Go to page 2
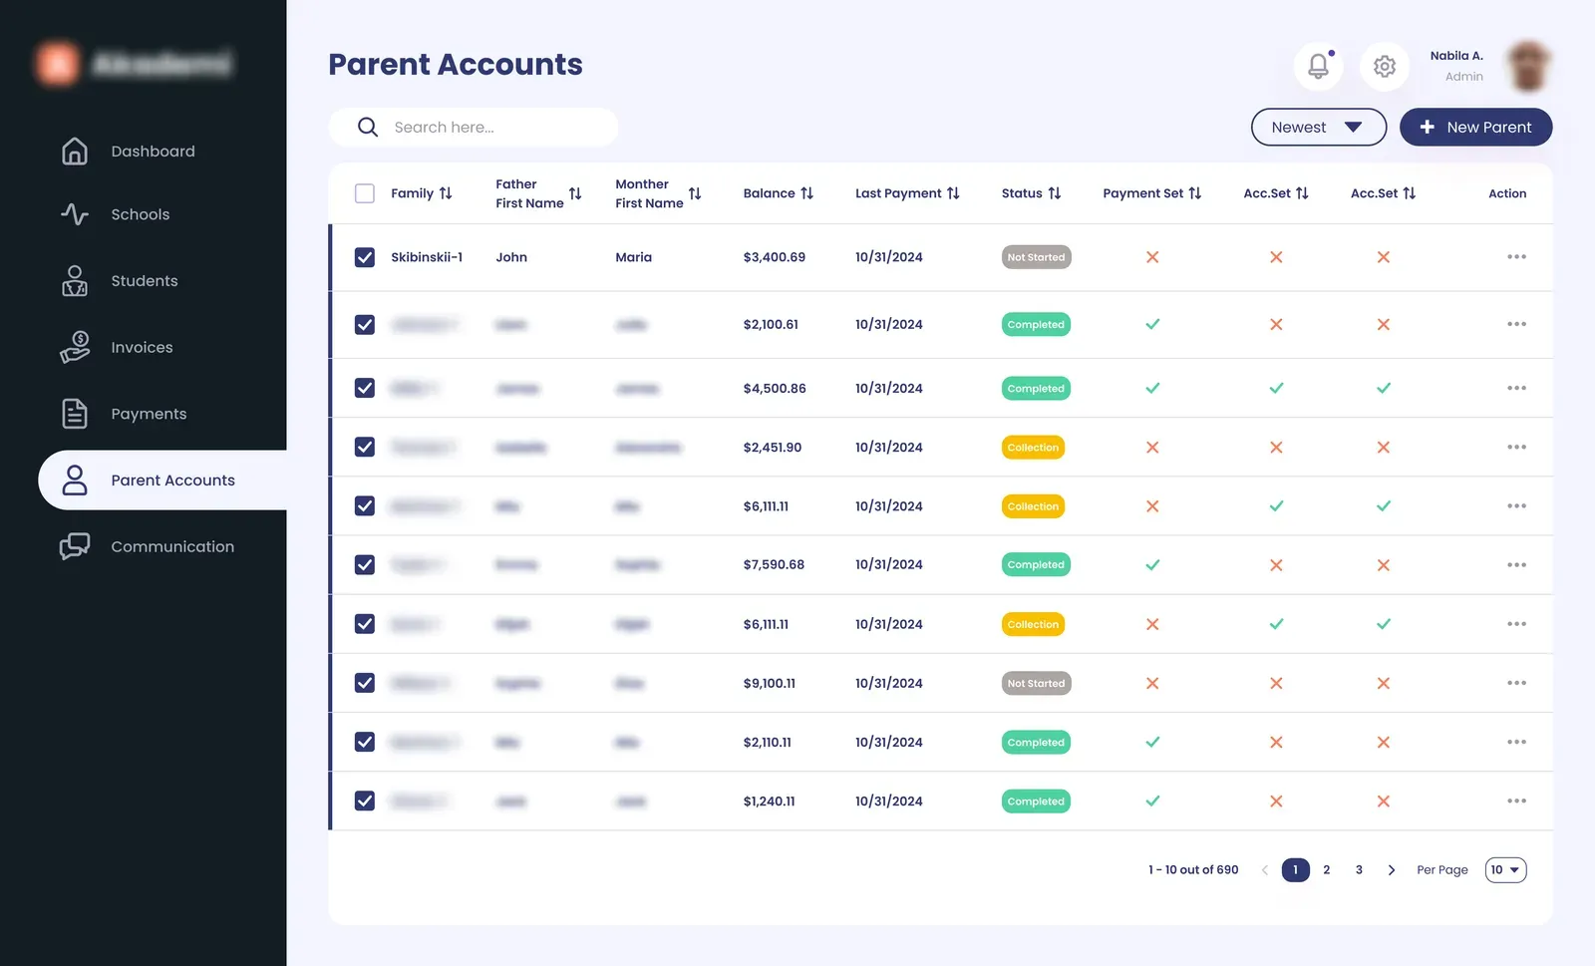The width and height of the screenshot is (1595, 966). coord(1326,870)
